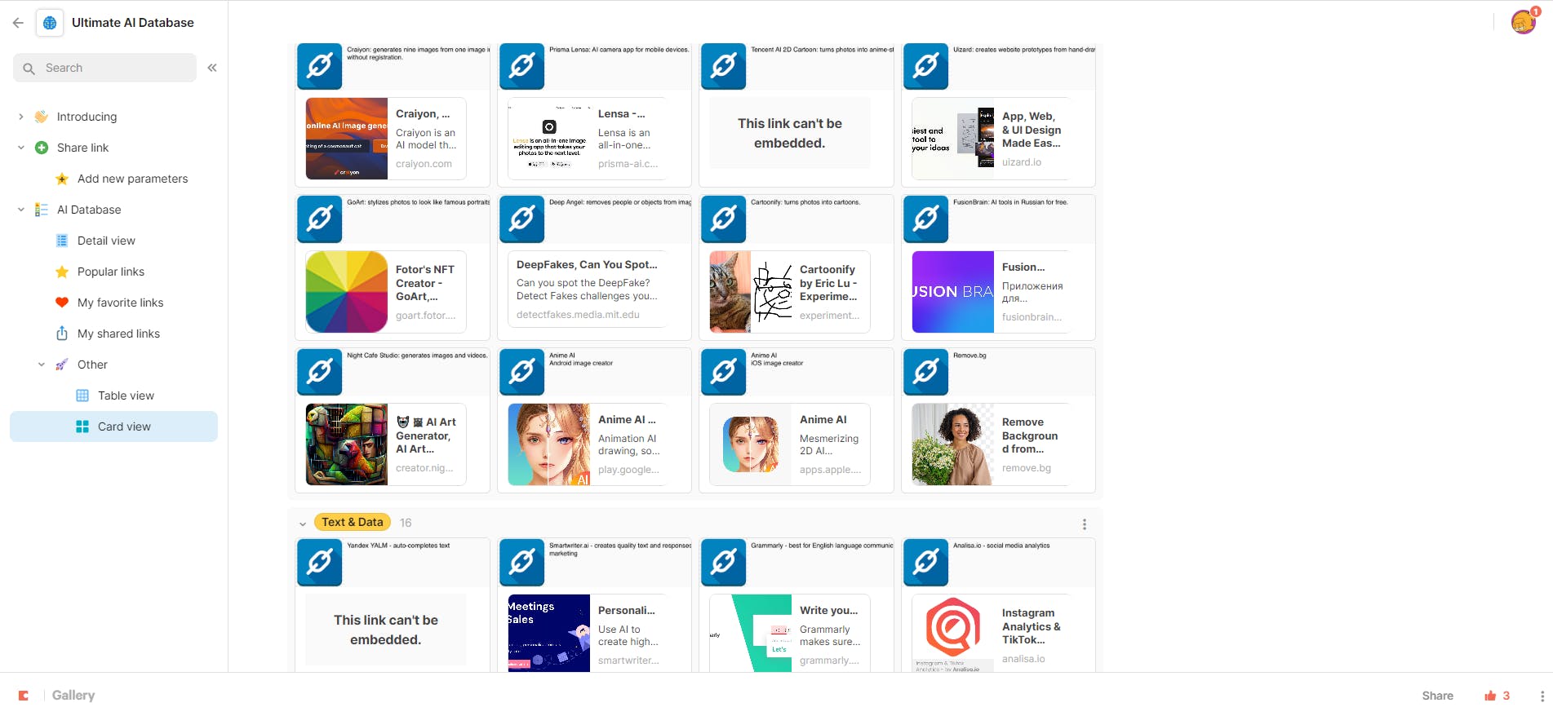Click the Text & Data group label
This screenshot has height=716, width=1553.
pos(352,523)
